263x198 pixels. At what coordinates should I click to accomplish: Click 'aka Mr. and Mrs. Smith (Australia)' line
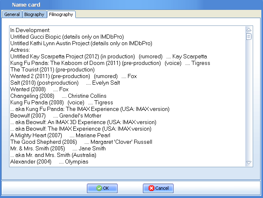(53, 155)
